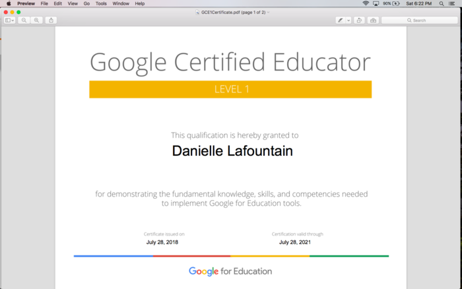
Task: Click the GCE1Certificate.pdf window title
Action: (231, 13)
